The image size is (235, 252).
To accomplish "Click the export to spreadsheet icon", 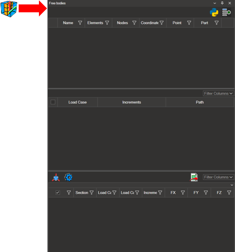I will click(x=194, y=177).
